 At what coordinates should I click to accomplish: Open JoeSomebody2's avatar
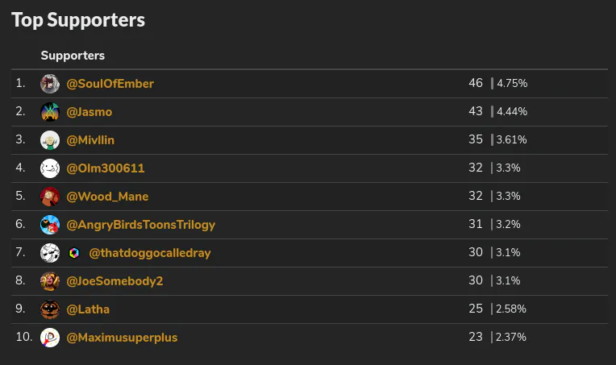pyautogui.click(x=50, y=281)
